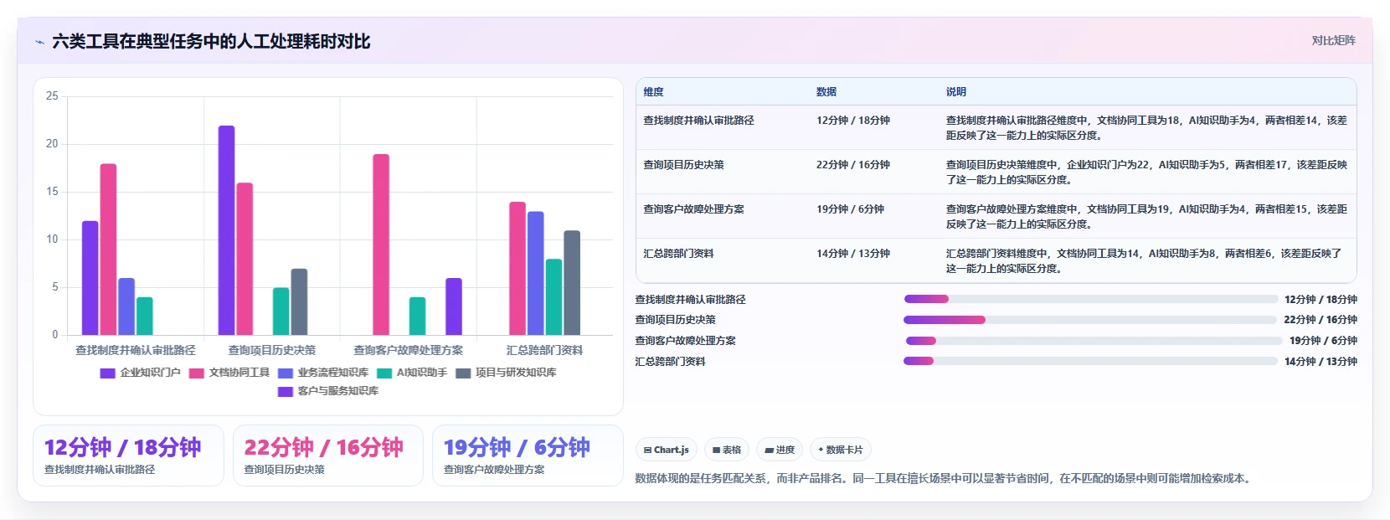Screen dimensions: 1390x520
Task: Click the icon beside the card title
Action: point(39,42)
